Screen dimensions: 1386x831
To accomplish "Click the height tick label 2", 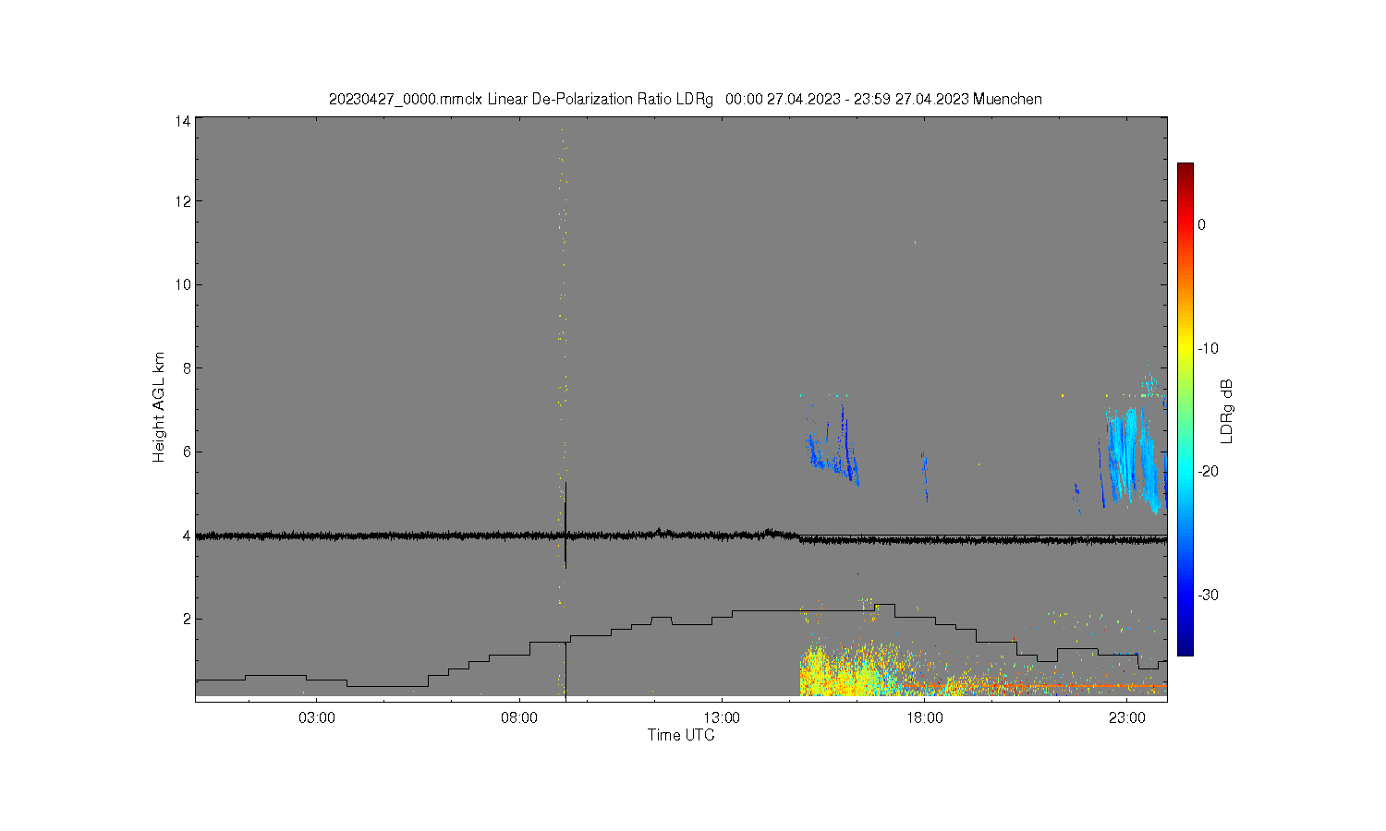I will 187,619.
